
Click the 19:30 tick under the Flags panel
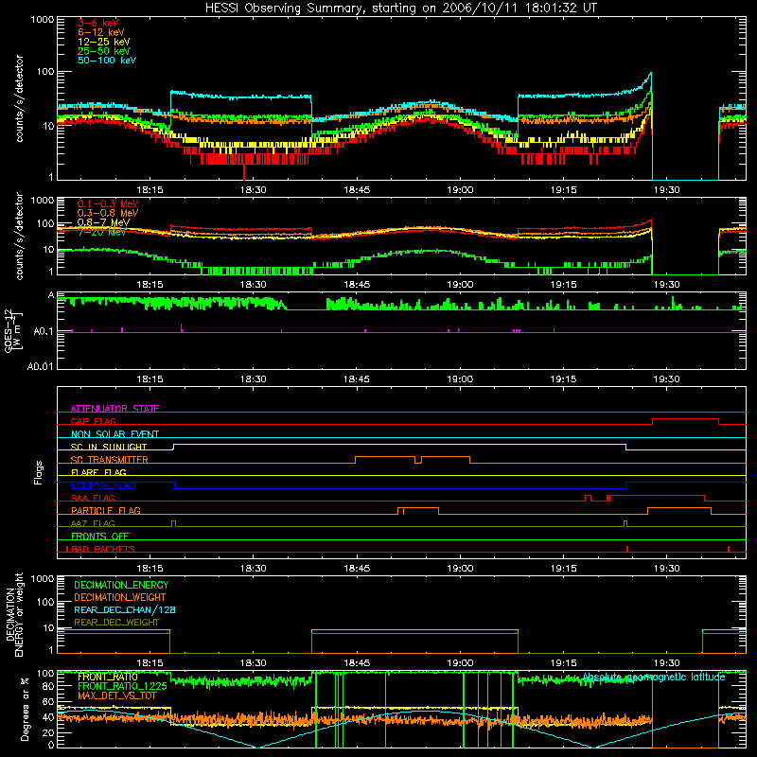click(667, 569)
